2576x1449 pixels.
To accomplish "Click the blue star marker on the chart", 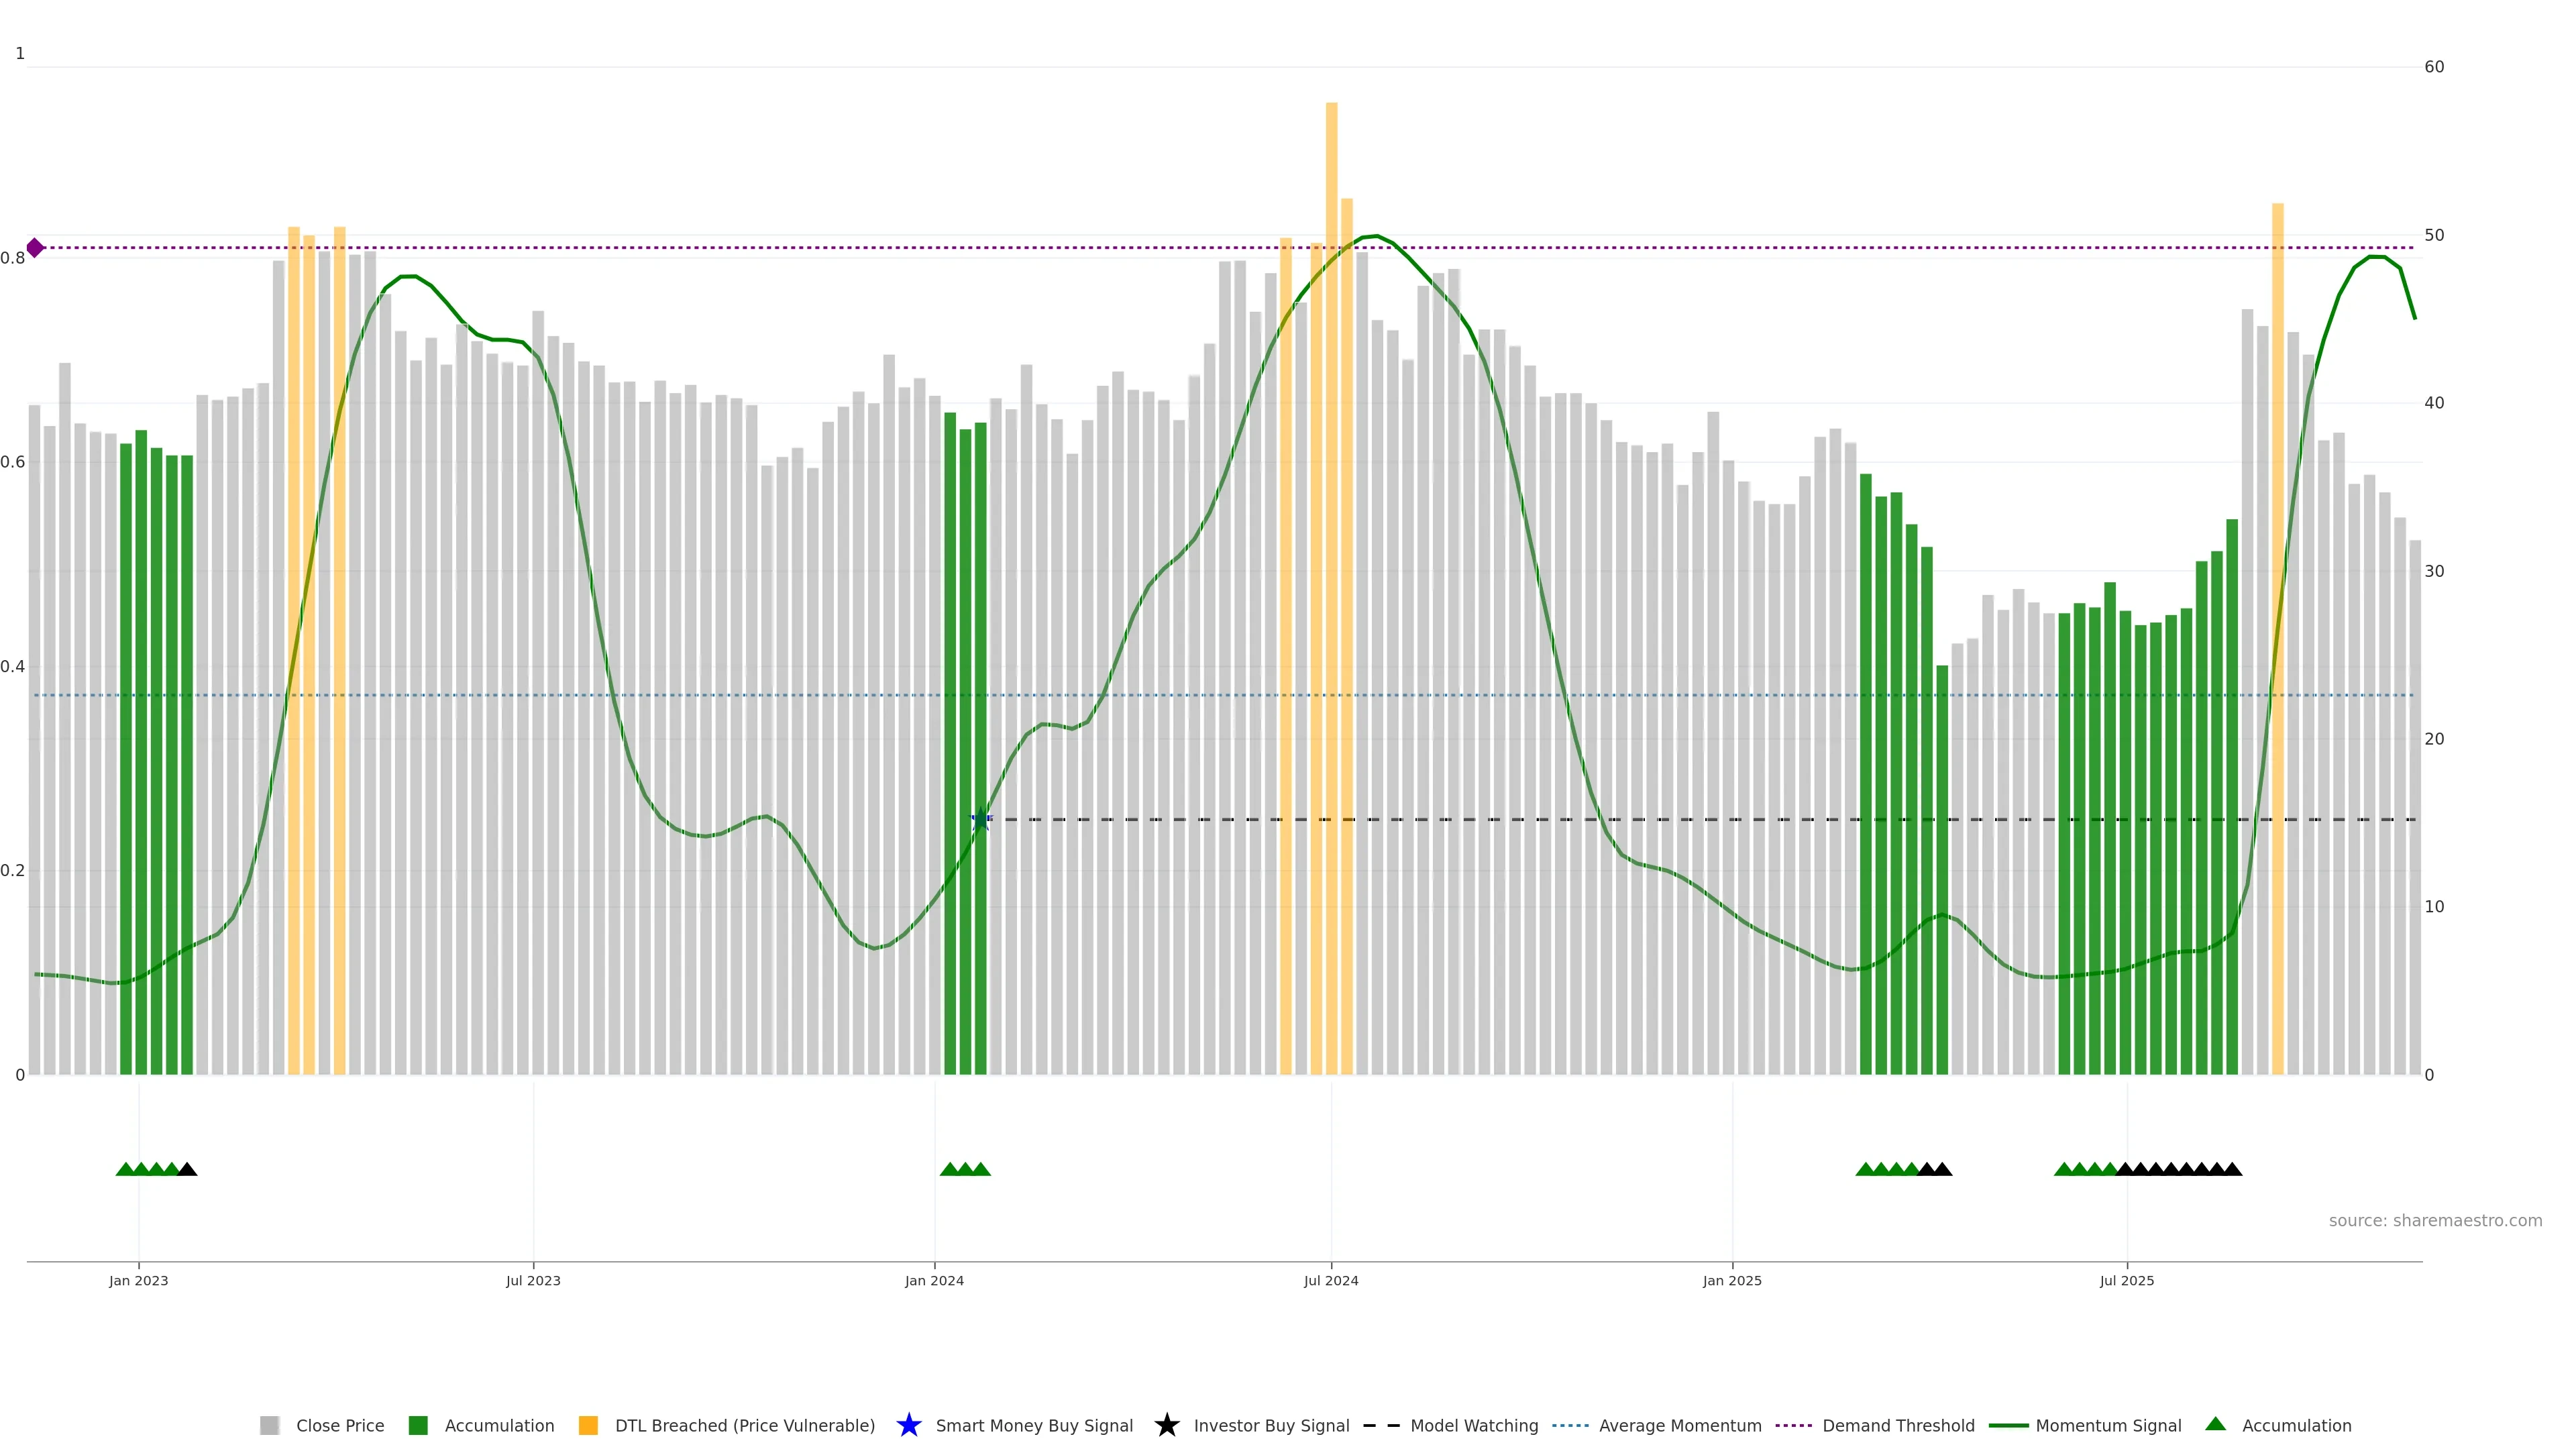I will pyautogui.click(x=981, y=820).
